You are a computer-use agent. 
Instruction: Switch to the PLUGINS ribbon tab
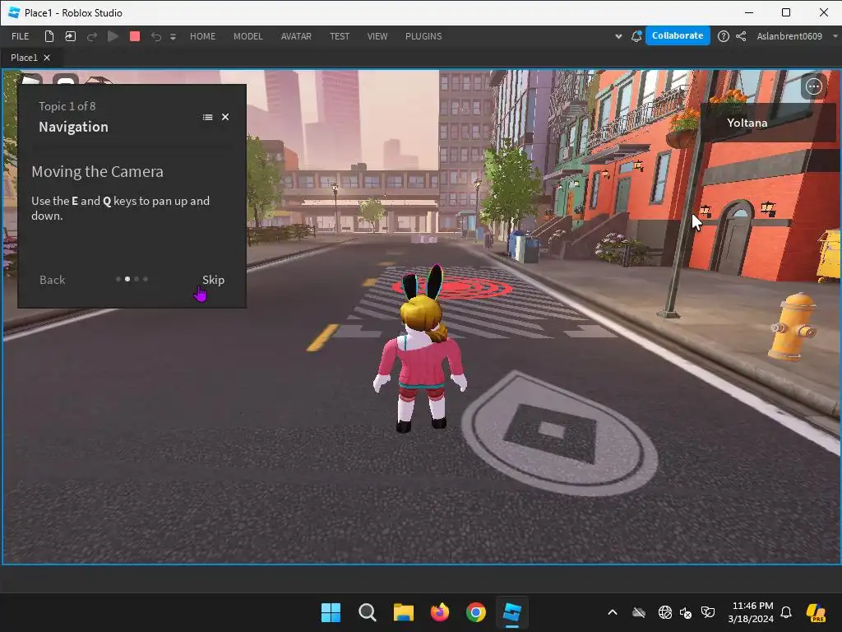click(x=423, y=36)
